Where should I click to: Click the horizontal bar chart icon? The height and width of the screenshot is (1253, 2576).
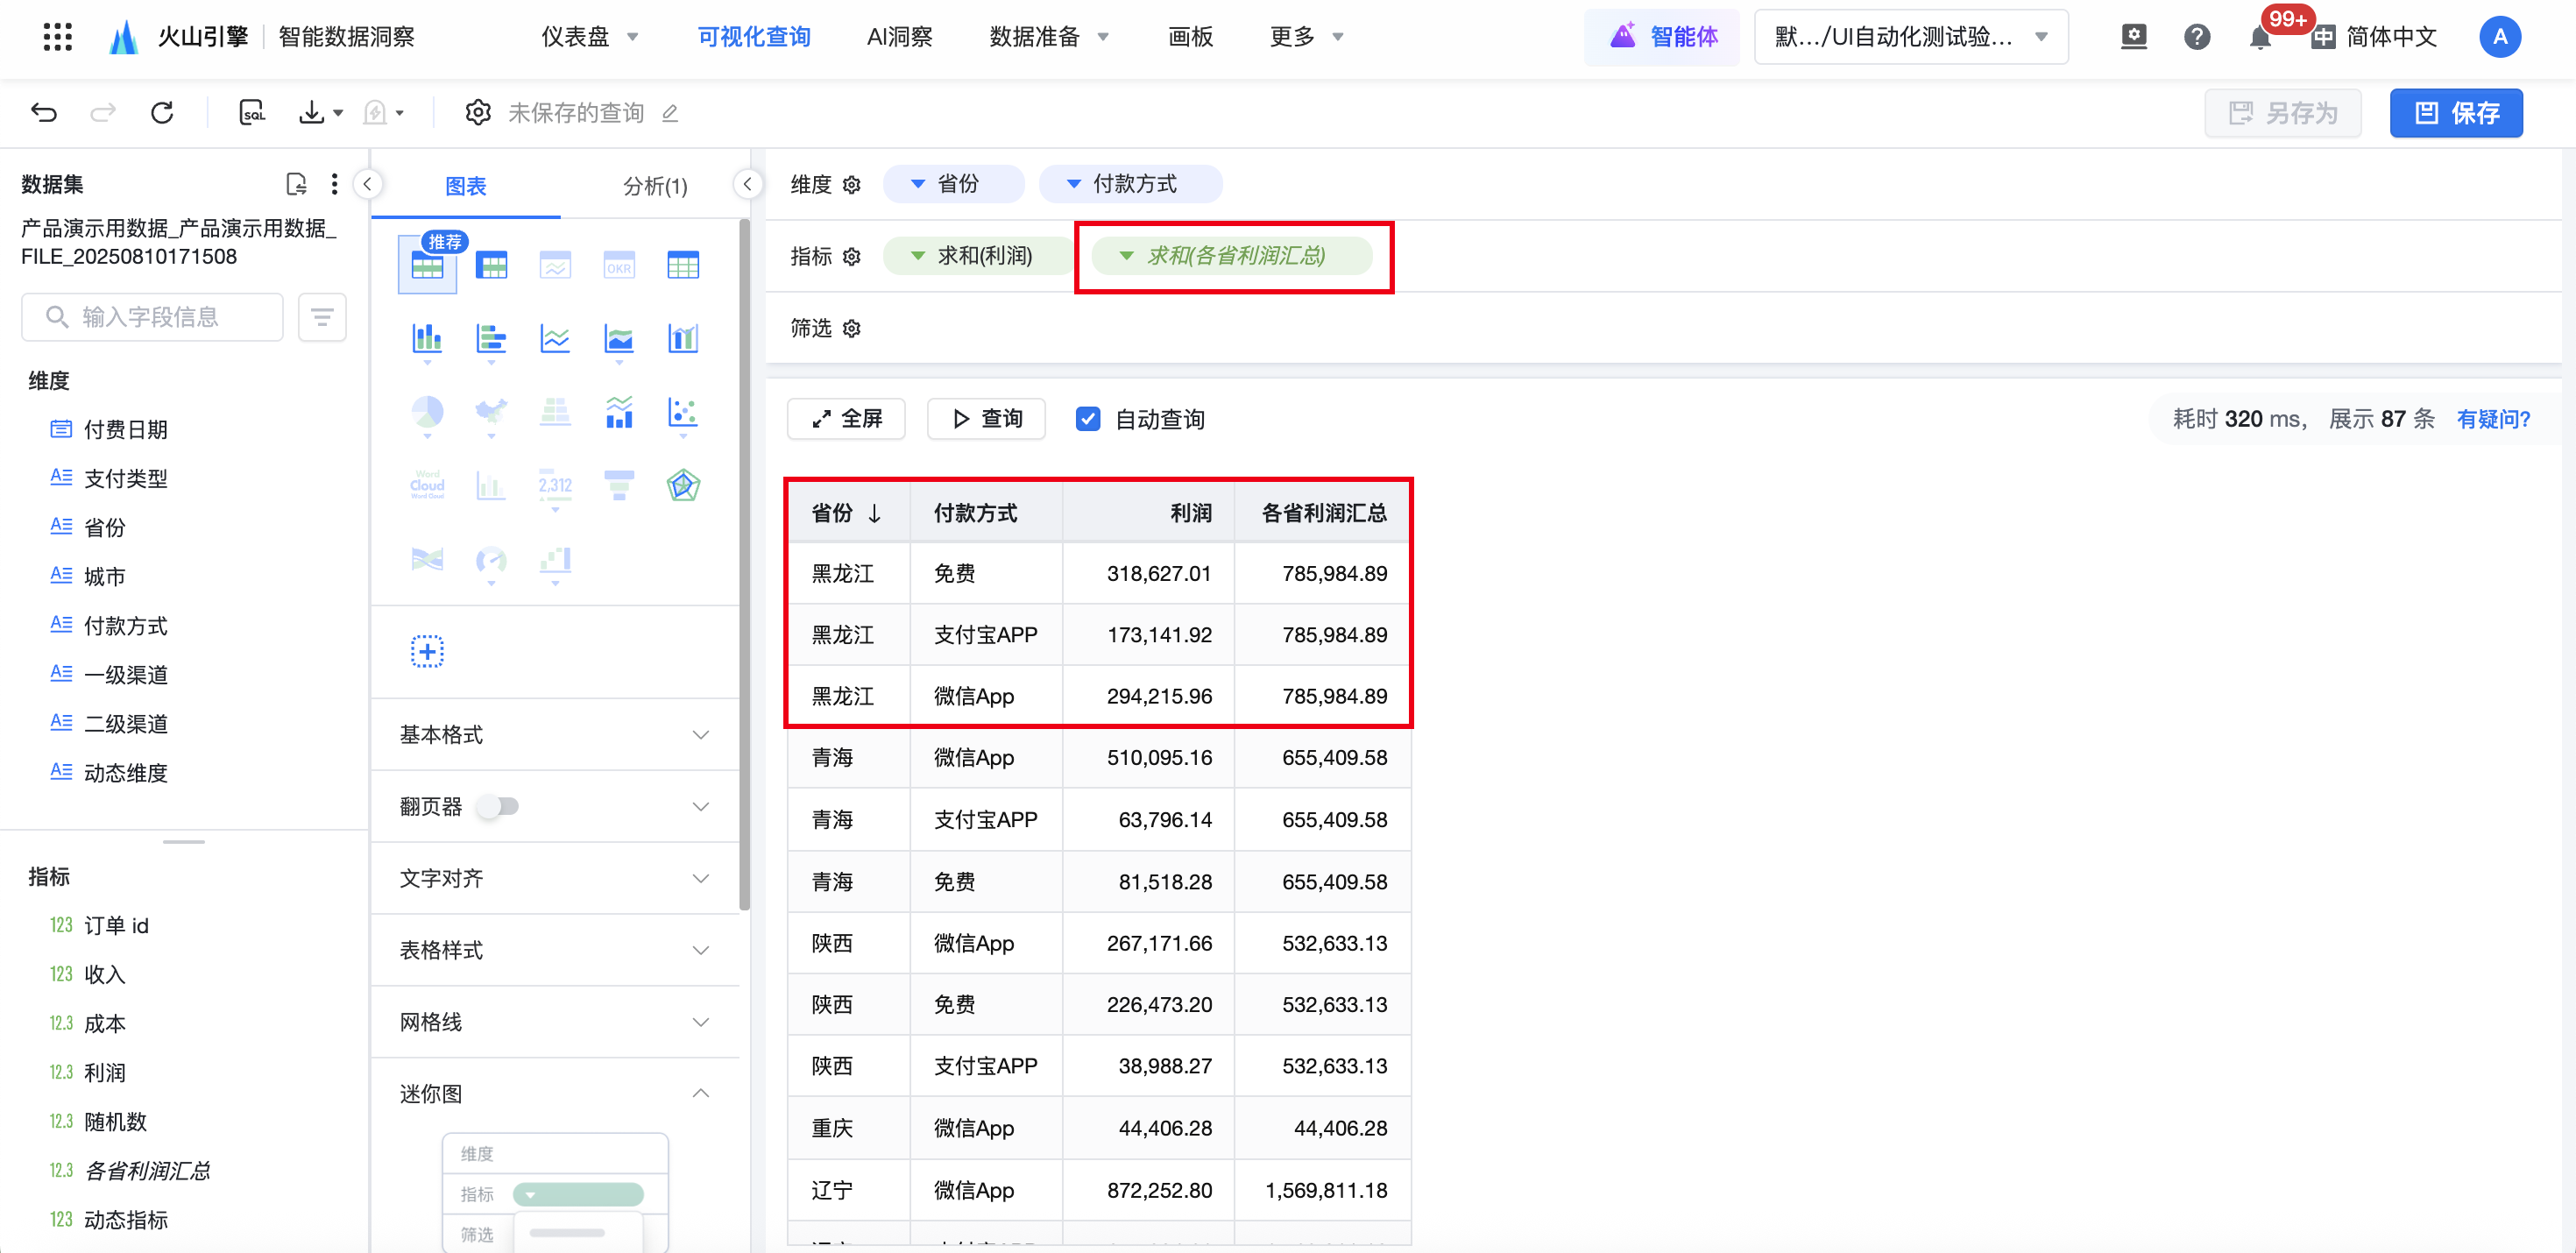491,339
